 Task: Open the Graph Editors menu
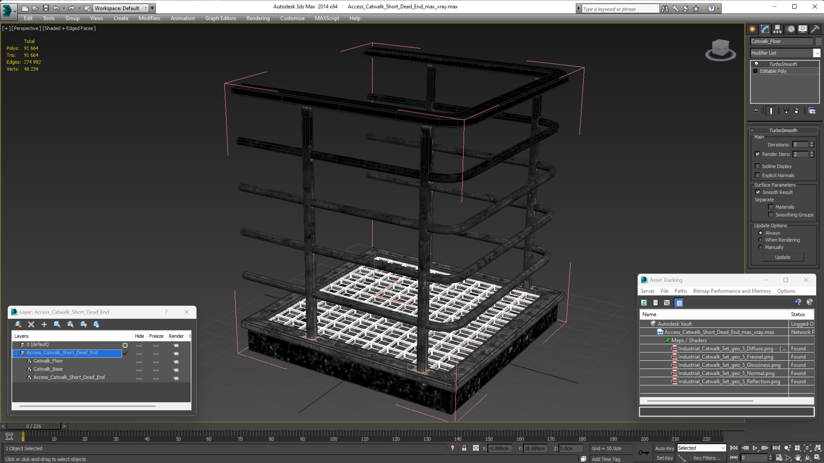(x=220, y=18)
